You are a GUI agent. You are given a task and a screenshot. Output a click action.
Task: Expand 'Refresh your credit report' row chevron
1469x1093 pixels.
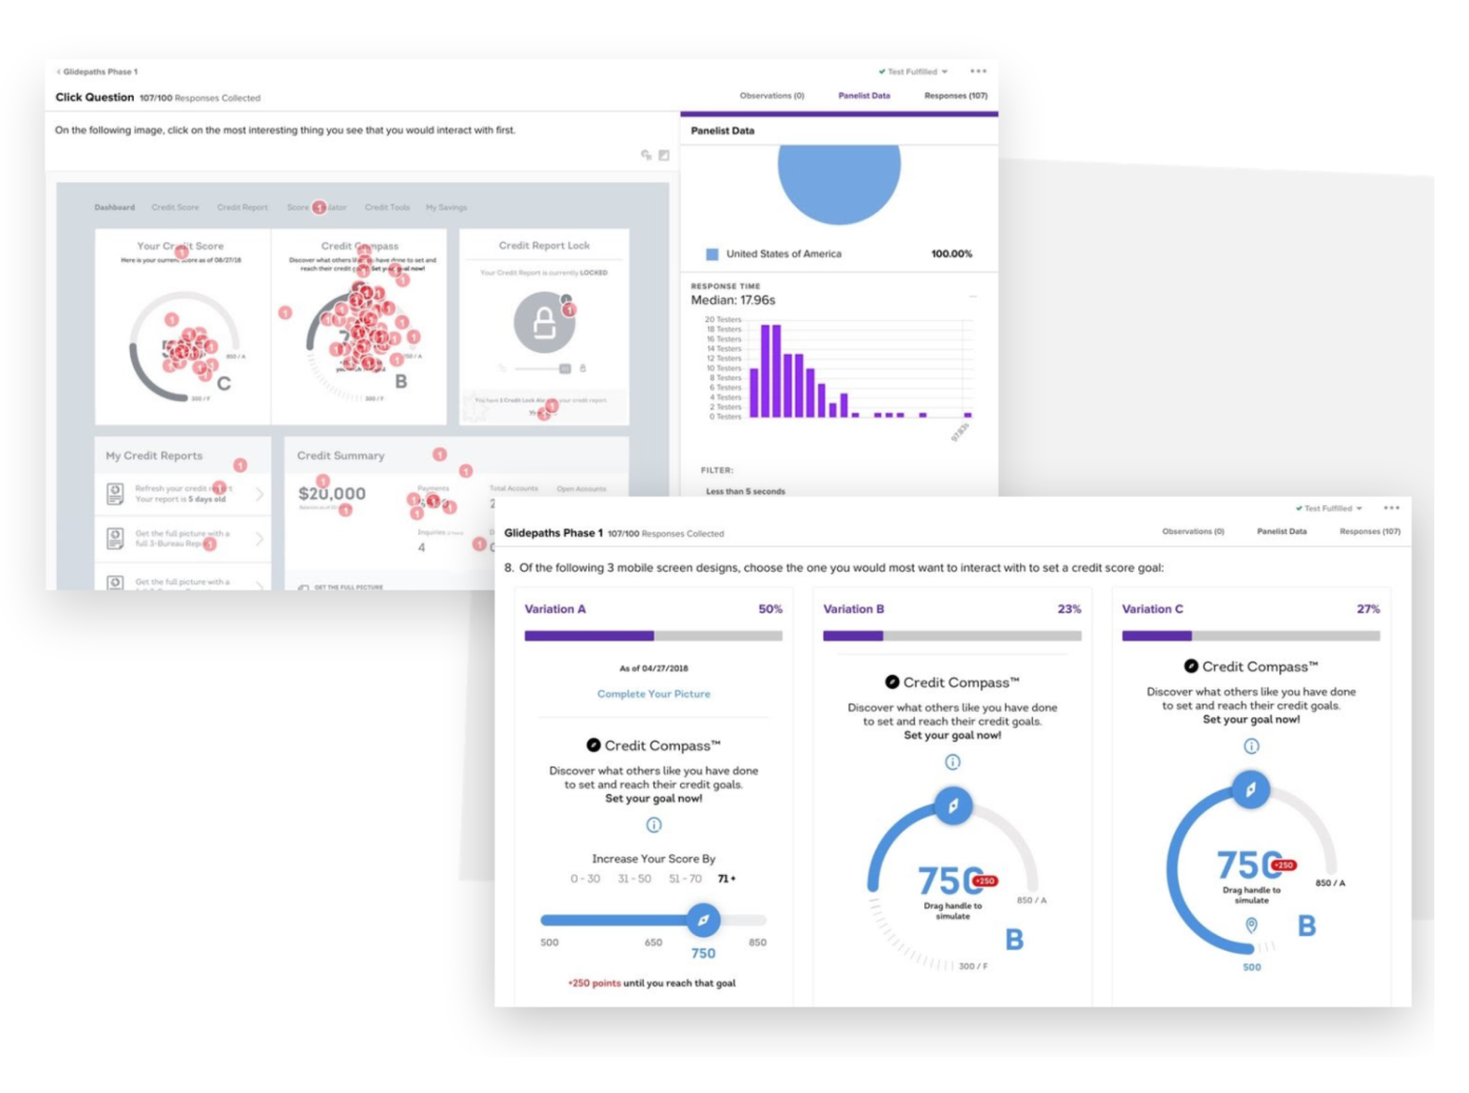(259, 493)
